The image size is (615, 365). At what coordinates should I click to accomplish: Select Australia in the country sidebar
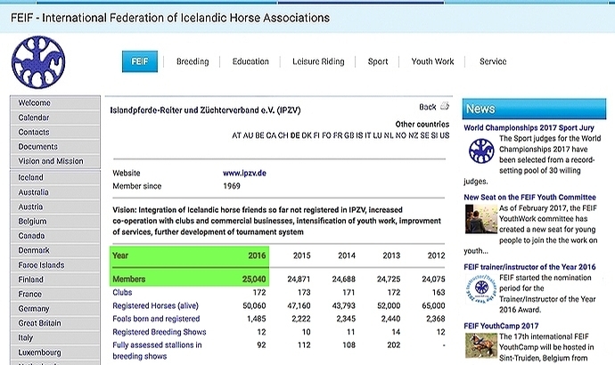55,192
